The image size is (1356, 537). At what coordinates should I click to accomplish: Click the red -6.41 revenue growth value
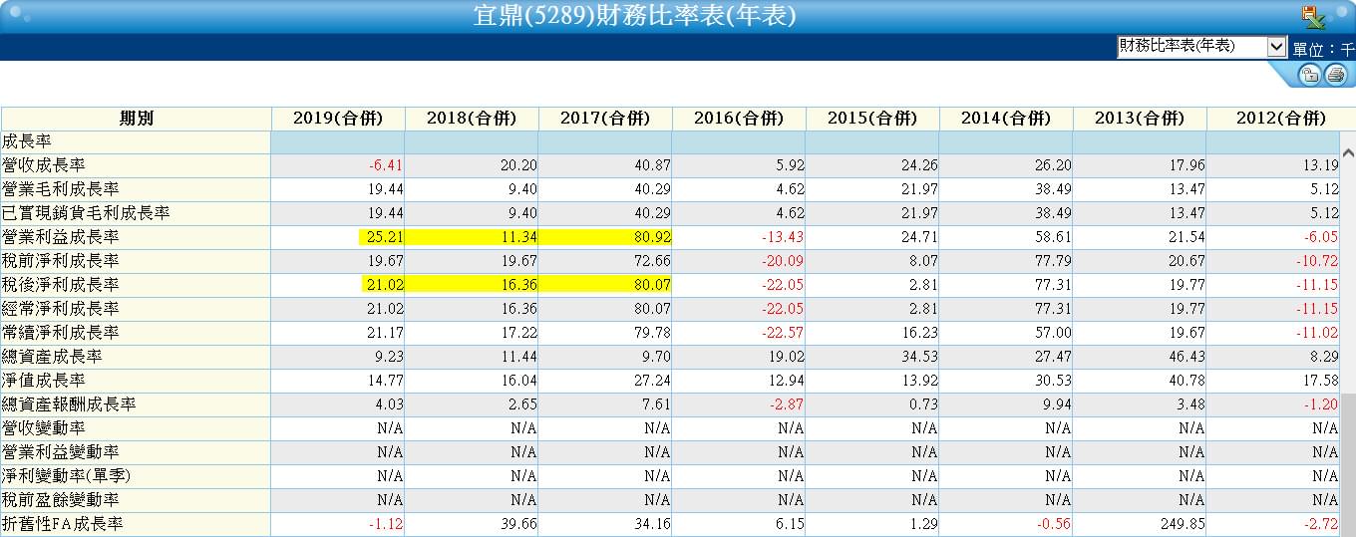point(386,166)
